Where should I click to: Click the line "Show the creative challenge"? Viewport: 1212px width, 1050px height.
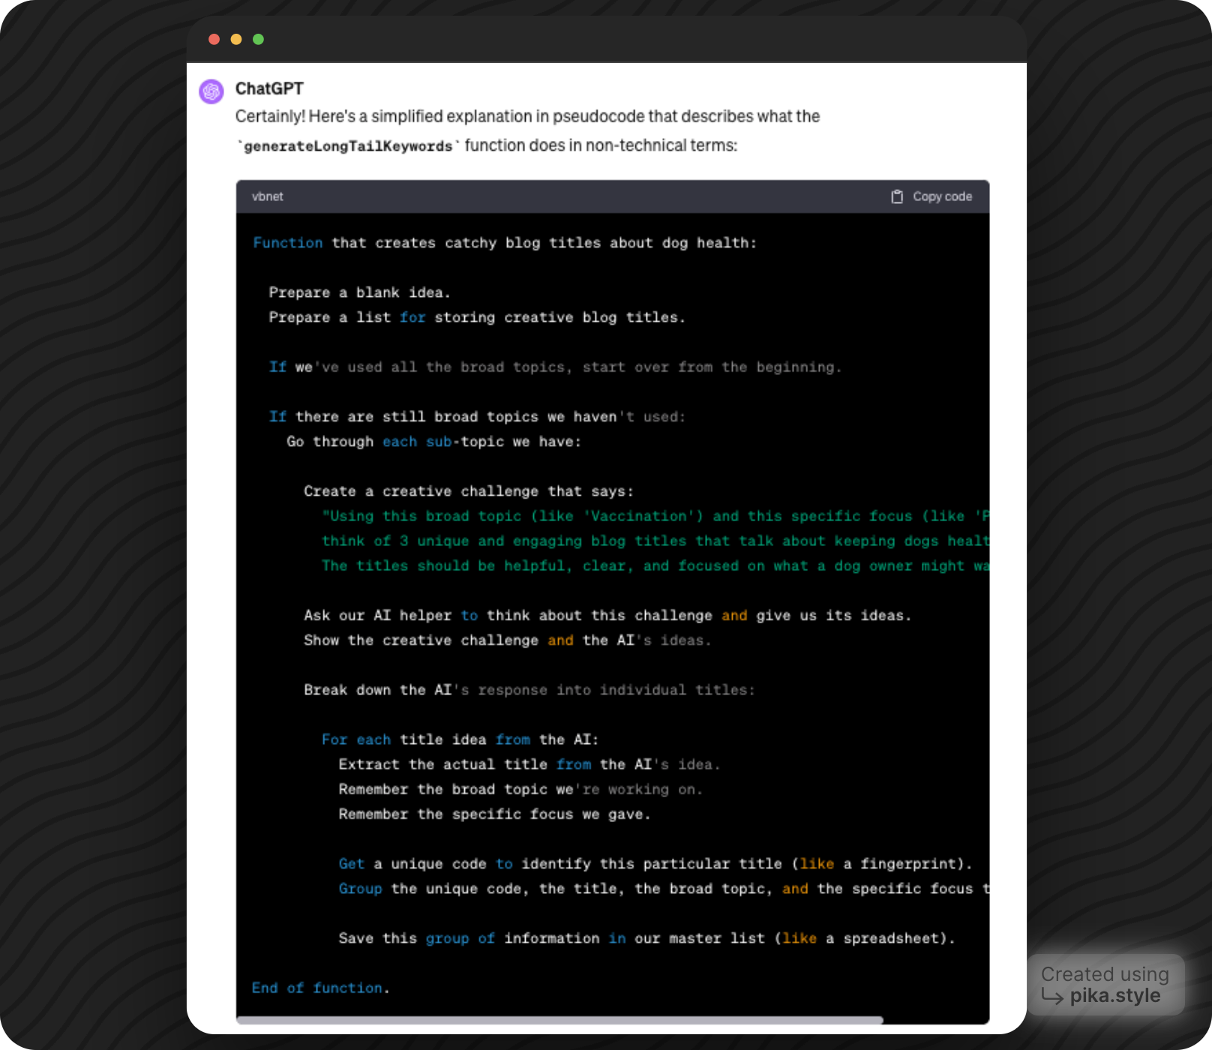click(508, 640)
